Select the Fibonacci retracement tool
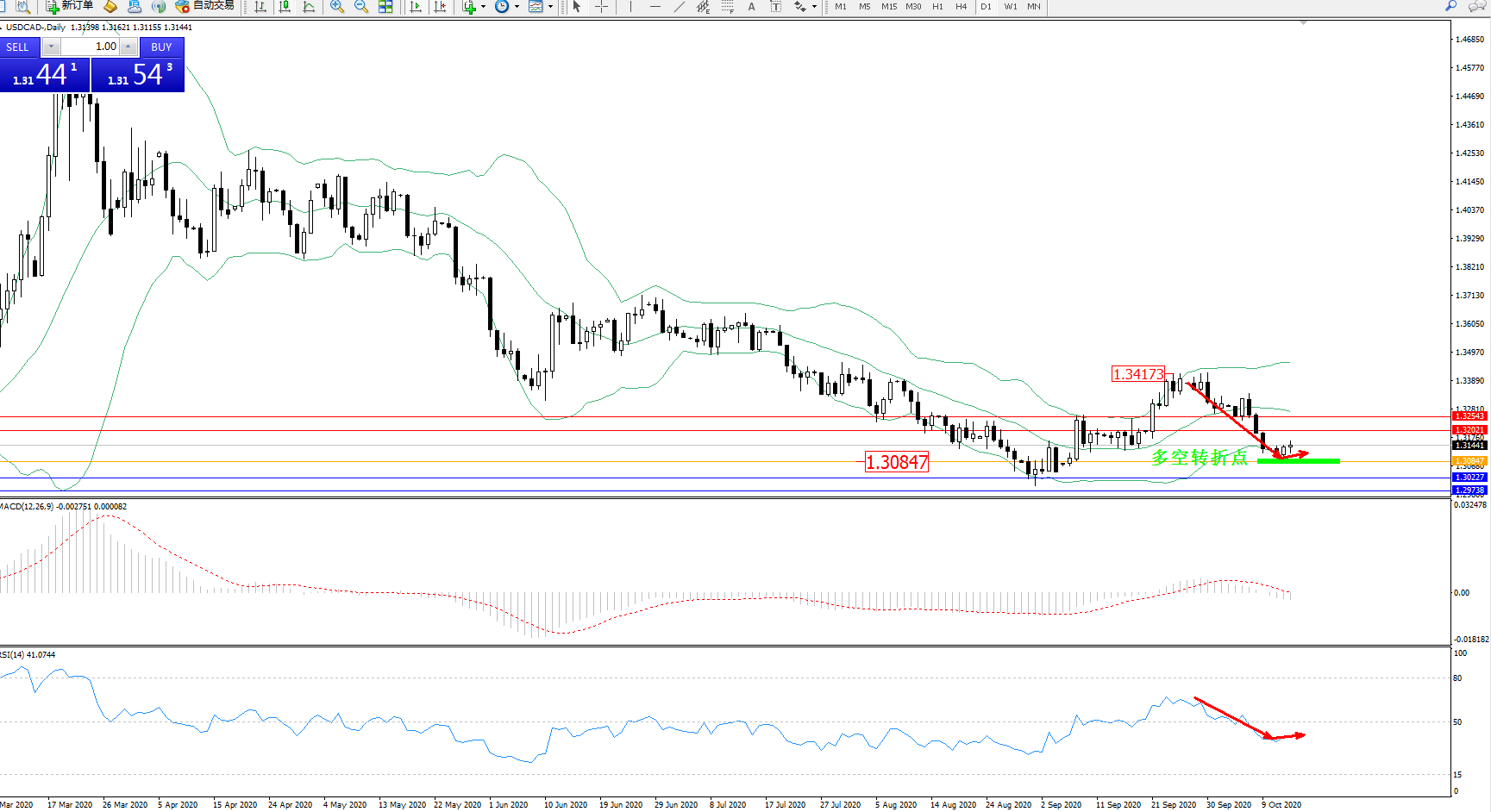The height and width of the screenshot is (812, 1491). pyautogui.click(x=728, y=7)
